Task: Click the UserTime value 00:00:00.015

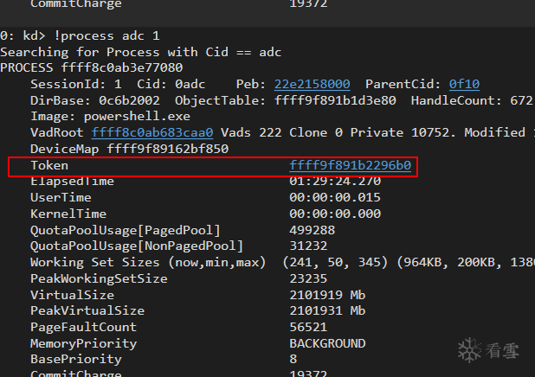Action: click(x=335, y=197)
